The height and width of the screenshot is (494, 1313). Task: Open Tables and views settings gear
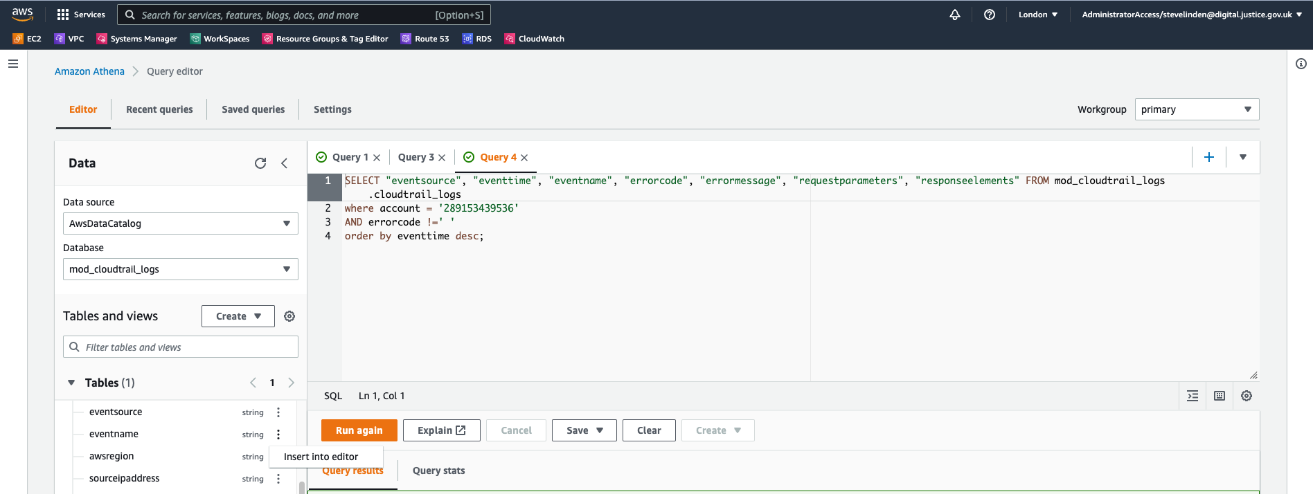(x=289, y=316)
